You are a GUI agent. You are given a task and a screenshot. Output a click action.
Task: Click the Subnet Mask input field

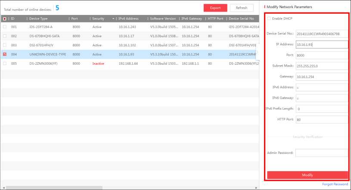[x=321, y=66]
